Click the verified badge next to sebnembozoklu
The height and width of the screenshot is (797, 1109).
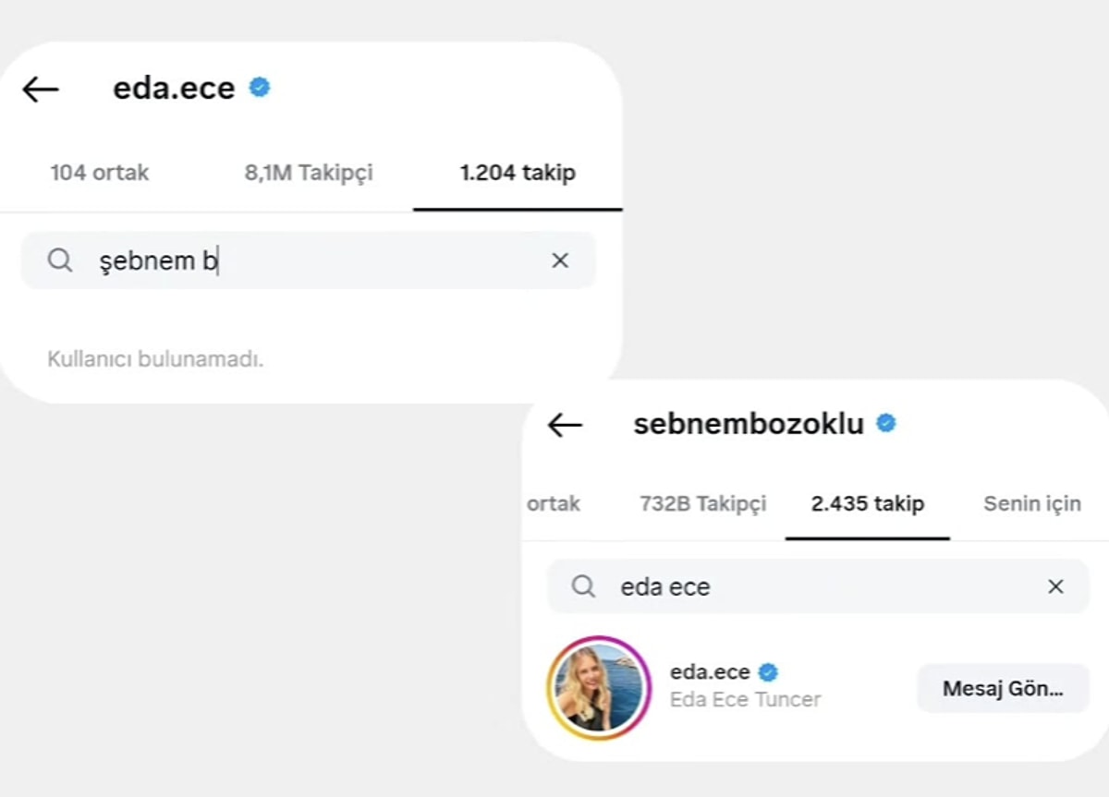point(886,423)
